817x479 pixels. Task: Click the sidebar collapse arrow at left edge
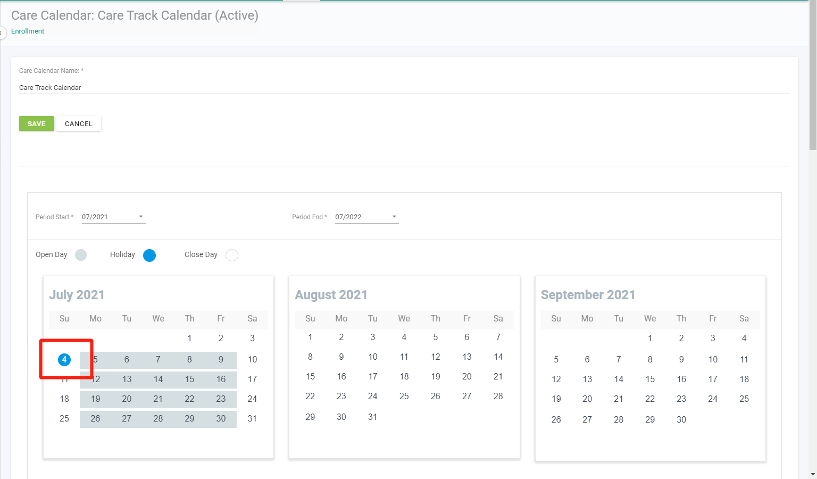click(x=2, y=33)
